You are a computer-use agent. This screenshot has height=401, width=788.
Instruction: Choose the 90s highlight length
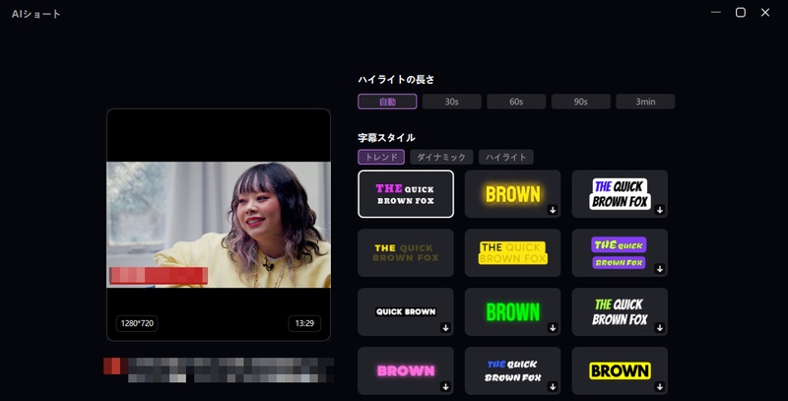[x=581, y=101]
